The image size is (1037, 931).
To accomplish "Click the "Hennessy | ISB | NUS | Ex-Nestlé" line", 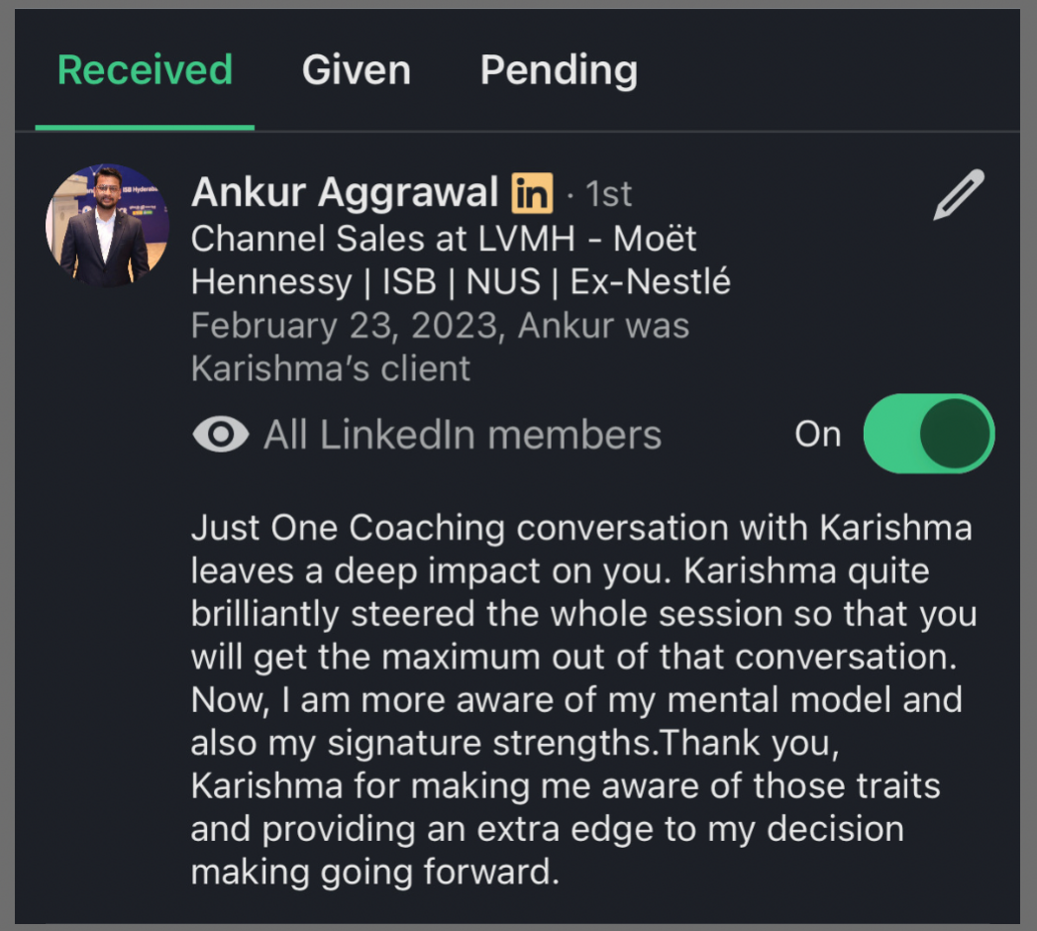I will click(x=461, y=282).
